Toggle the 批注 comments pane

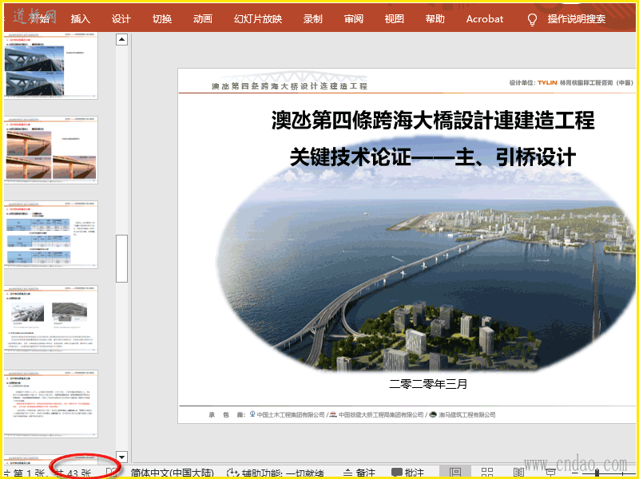[x=407, y=473]
